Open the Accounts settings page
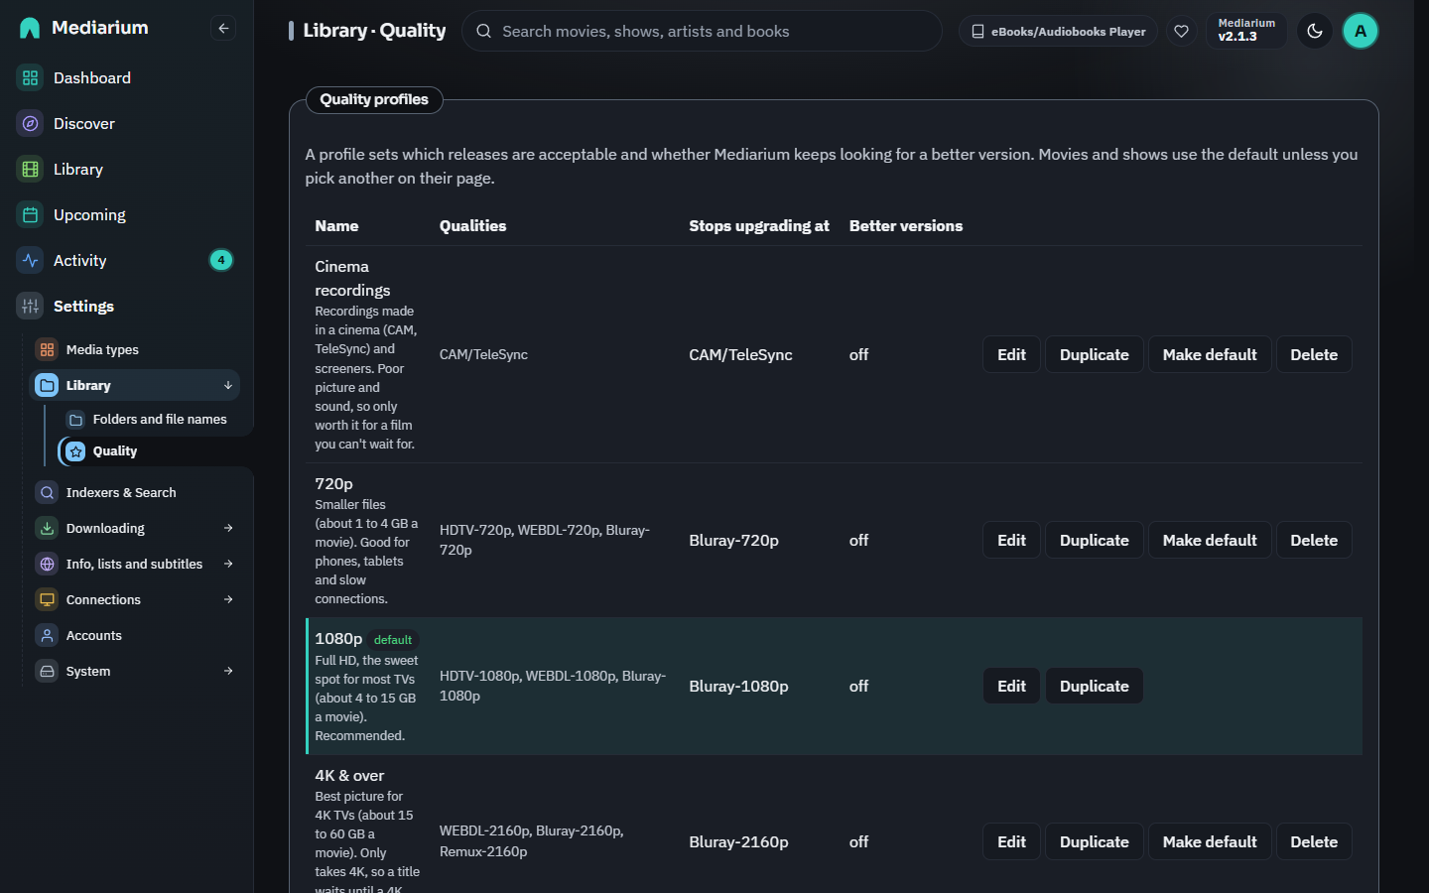1429x893 pixels. tap(135, 635)
